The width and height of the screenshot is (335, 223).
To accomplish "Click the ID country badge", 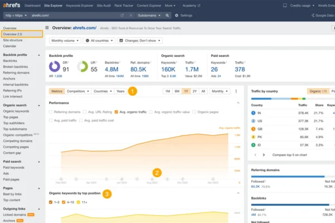I will click(x=253, y=145).
